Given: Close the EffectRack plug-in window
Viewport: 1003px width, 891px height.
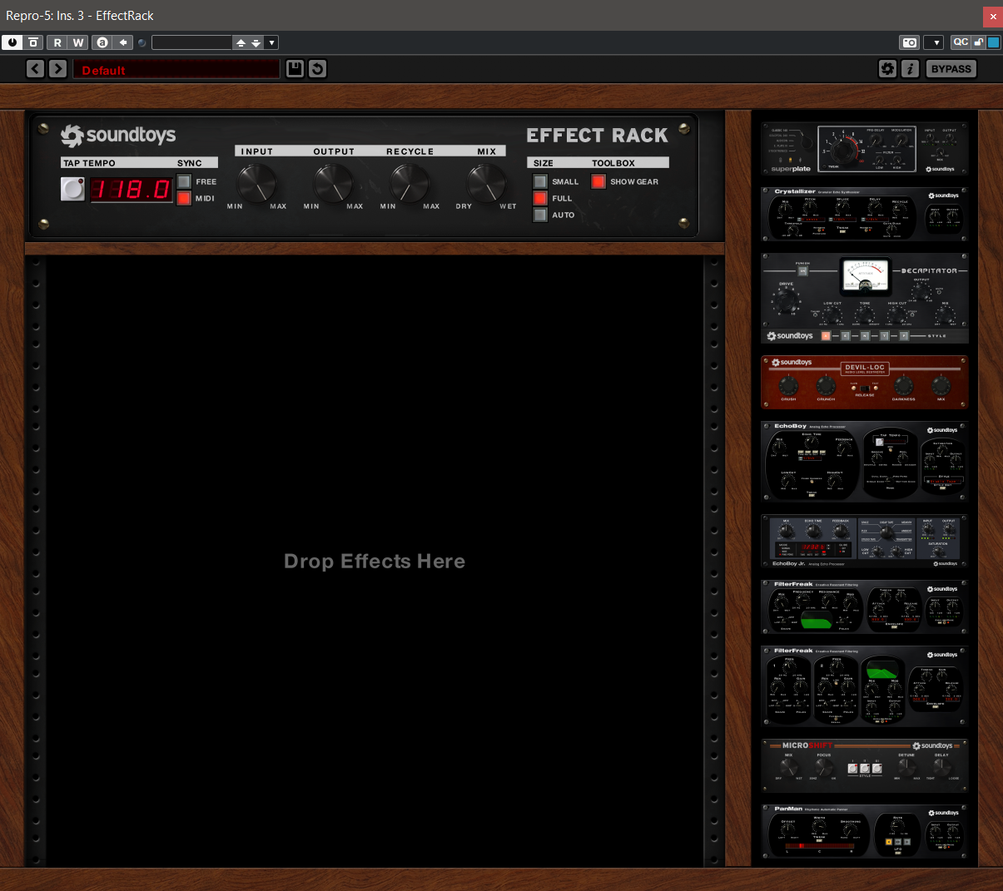Looking at the screenshot, I should coord(992,16).
